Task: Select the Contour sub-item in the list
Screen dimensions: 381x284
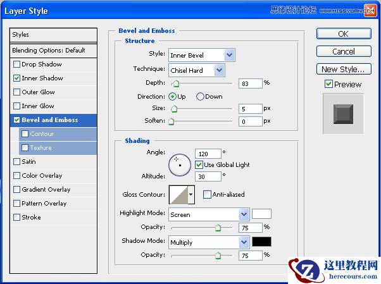Action: [42, 134]
